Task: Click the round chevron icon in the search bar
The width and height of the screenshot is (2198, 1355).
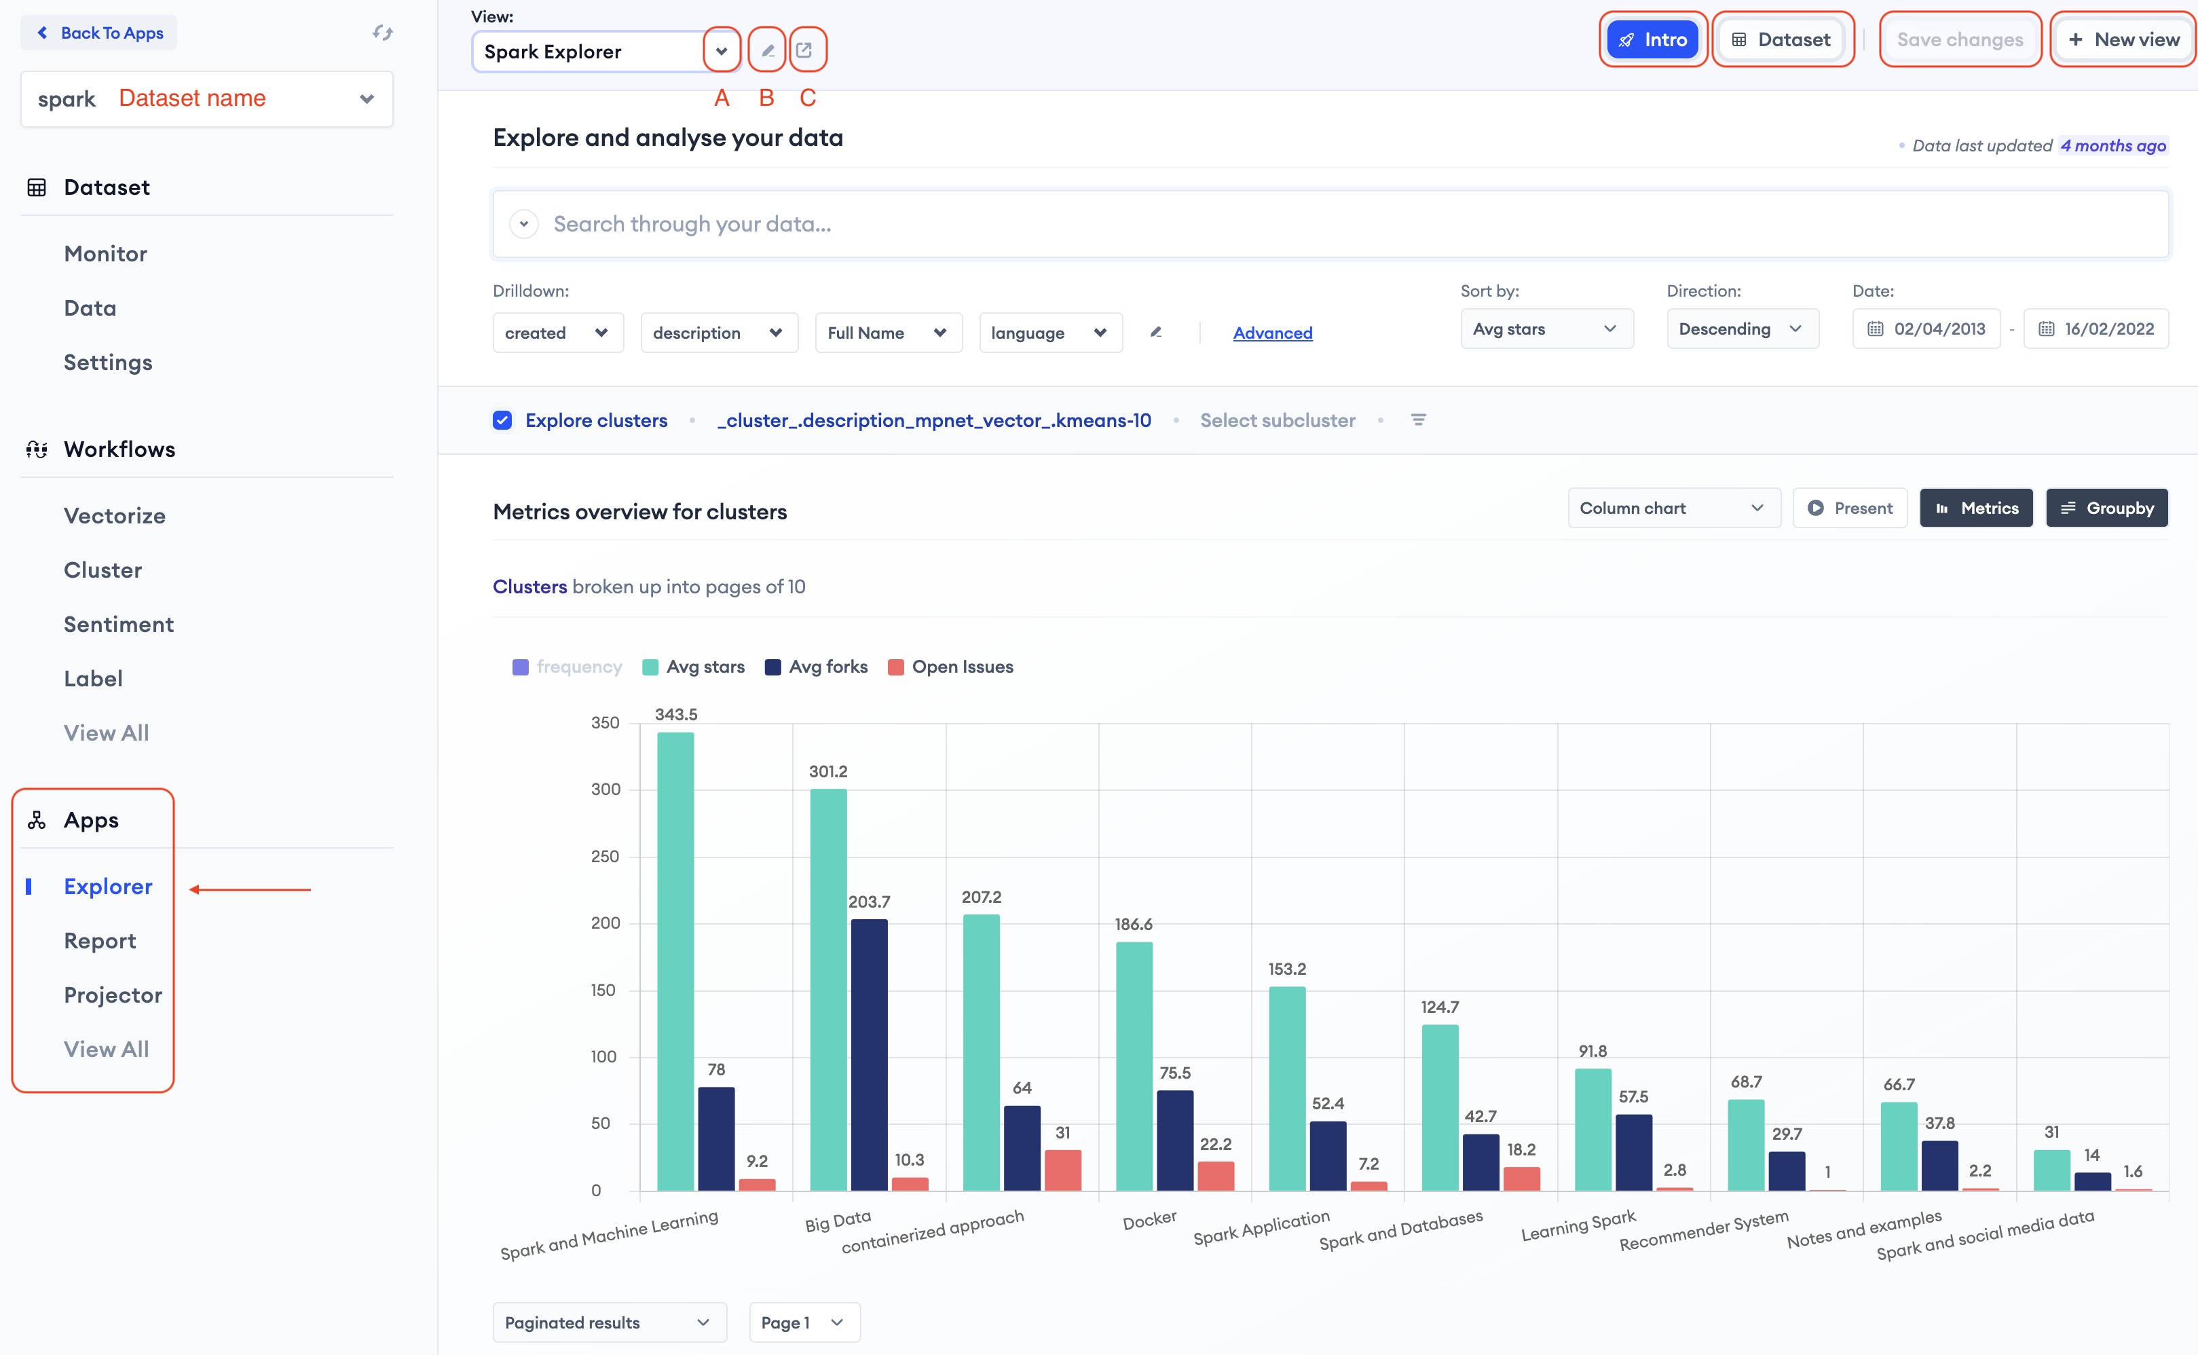Action: (524, 224)
